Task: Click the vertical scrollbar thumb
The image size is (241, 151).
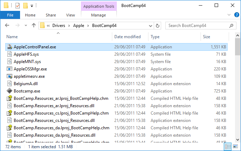Action: coord(237,47)
